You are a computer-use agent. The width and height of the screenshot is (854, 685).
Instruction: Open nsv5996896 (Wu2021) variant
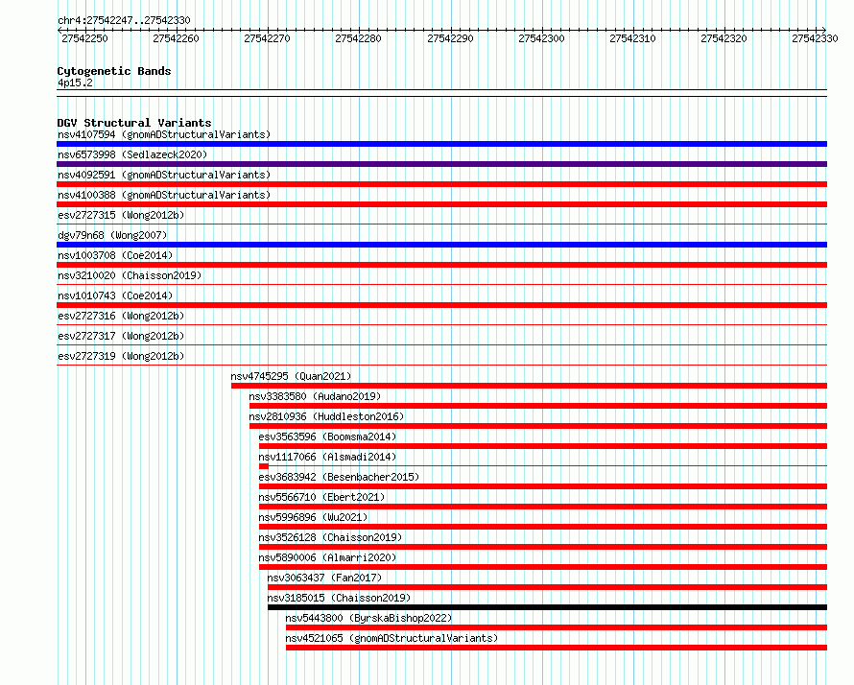point(313,517)
